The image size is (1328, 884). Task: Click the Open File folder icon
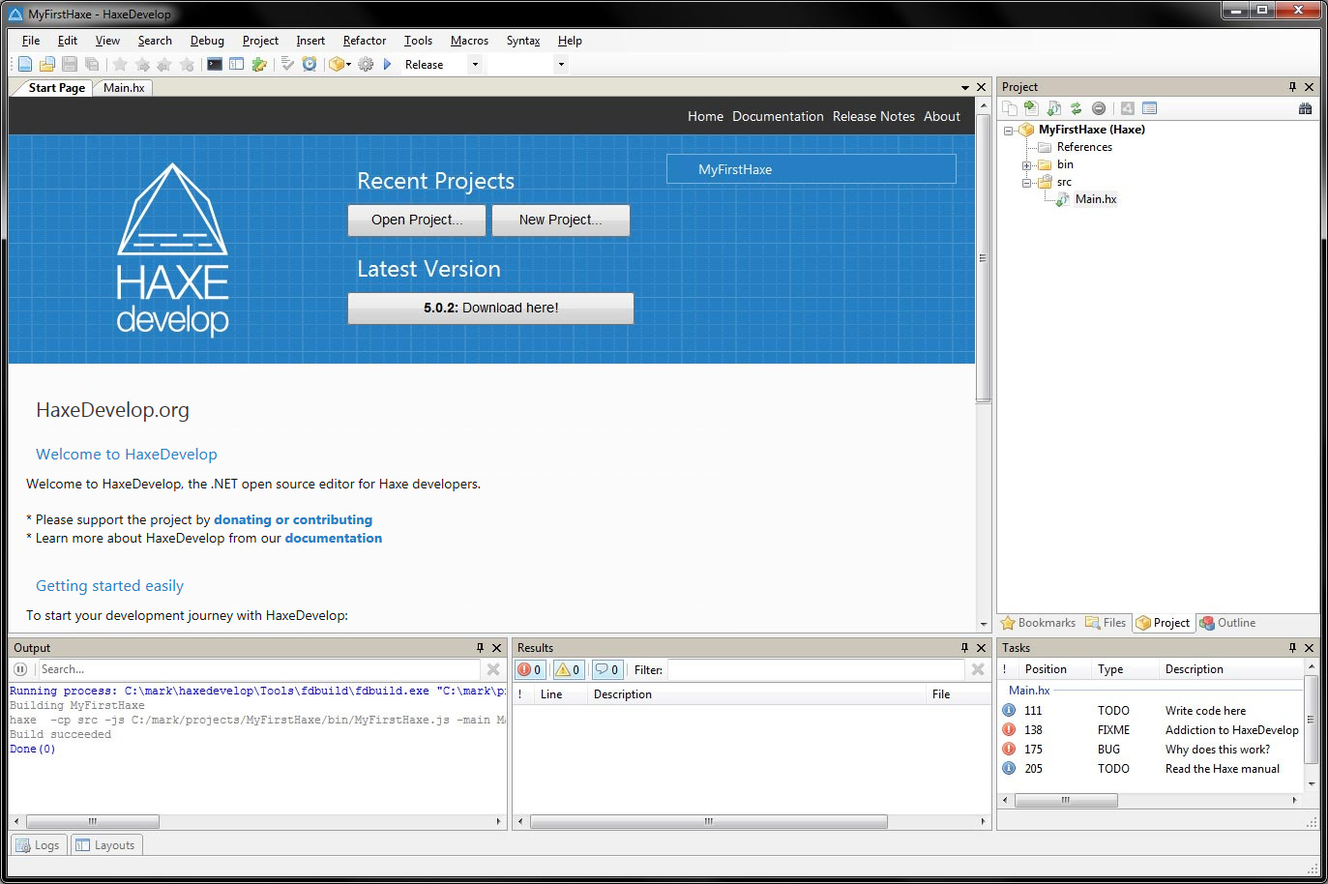(x=46, y=64)
